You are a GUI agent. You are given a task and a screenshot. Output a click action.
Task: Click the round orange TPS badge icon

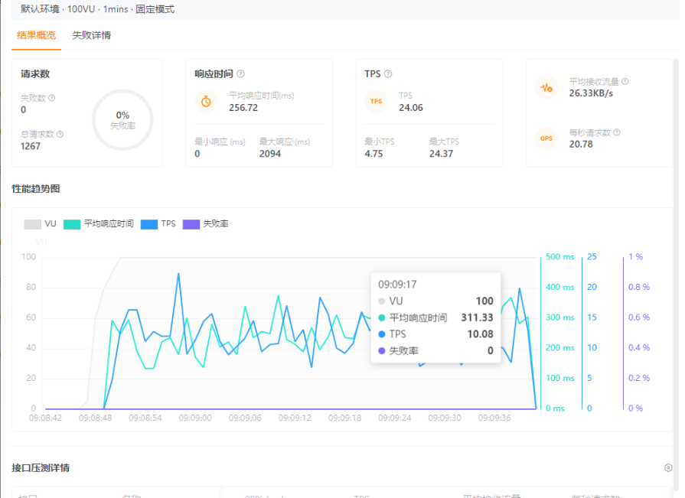click(376, 101)
